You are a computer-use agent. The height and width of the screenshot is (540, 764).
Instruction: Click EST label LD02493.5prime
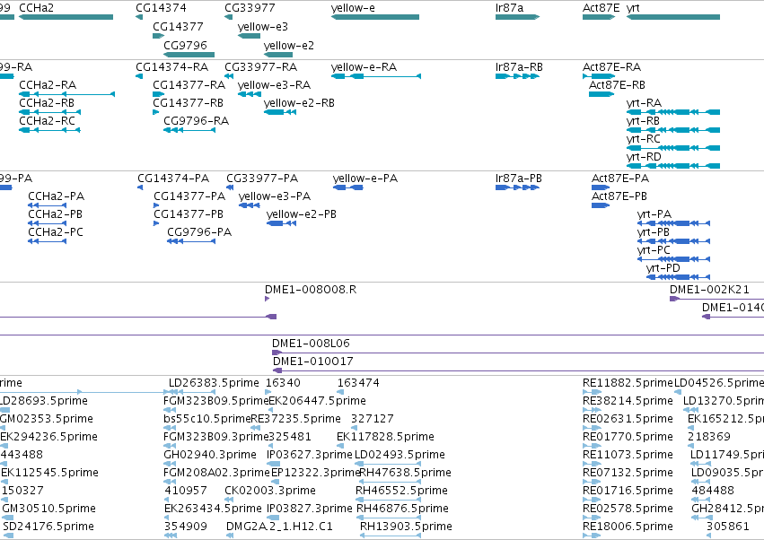(x=400, y=455)
